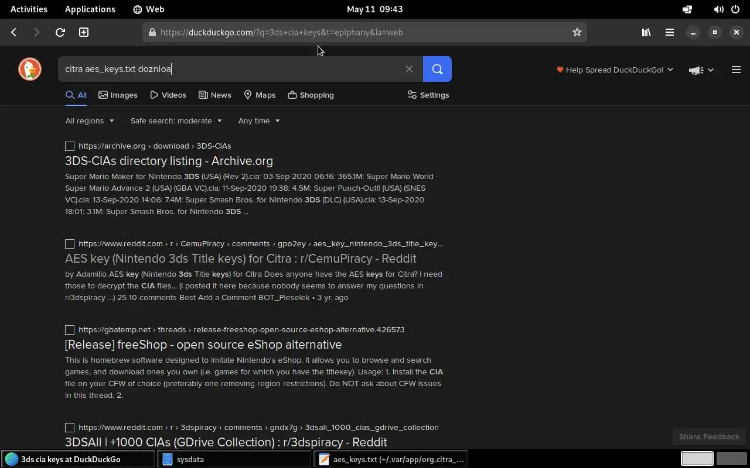Expand Safe search: moderate dropdown
This screenshot has width=750, height=468.
176,121
